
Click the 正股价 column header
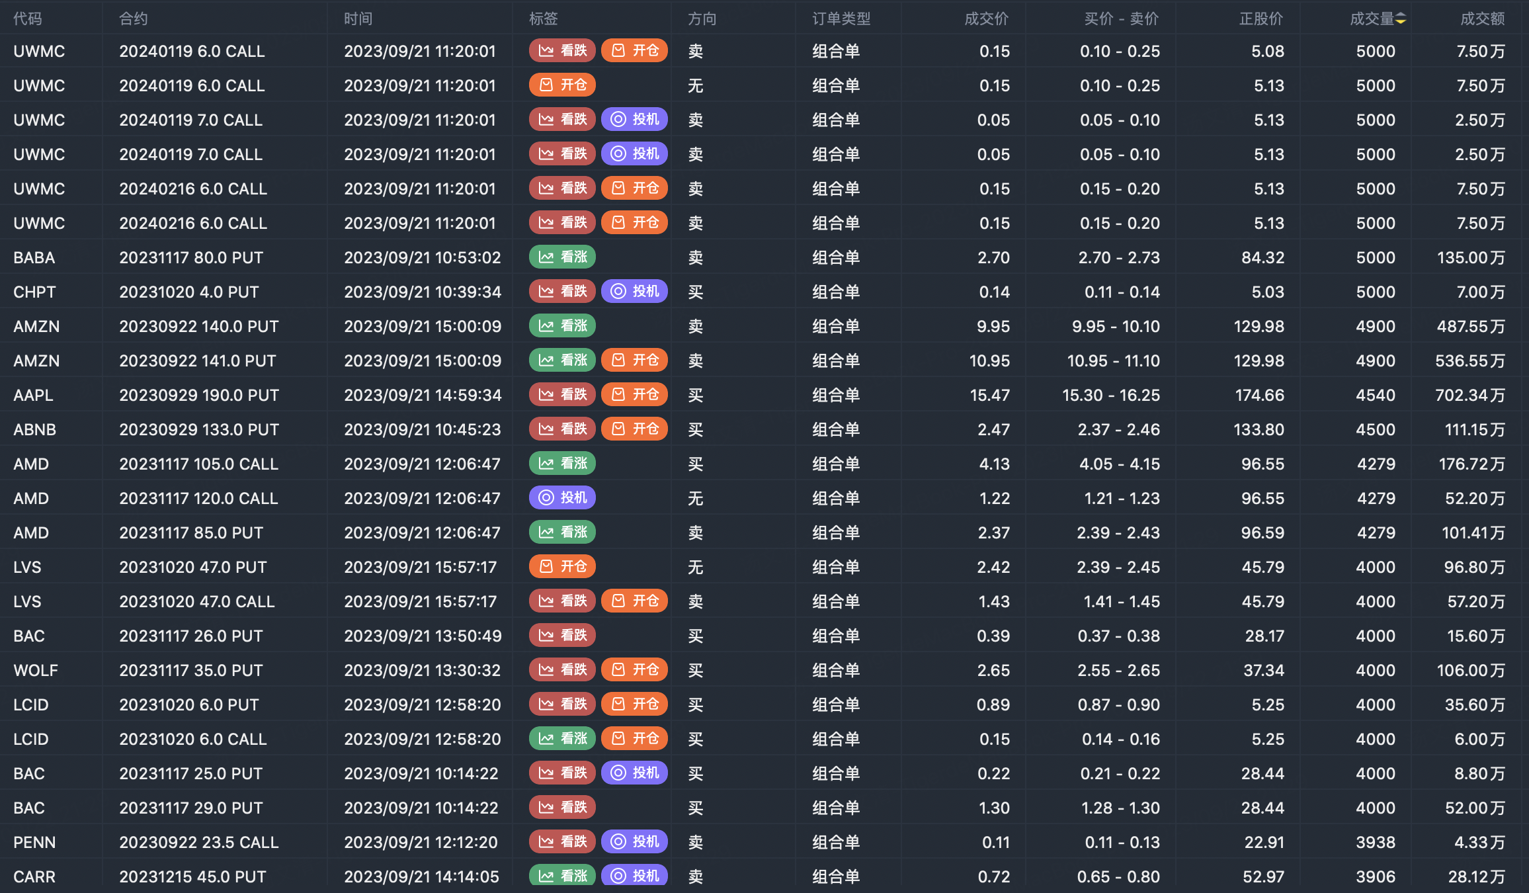point(1261,19)
